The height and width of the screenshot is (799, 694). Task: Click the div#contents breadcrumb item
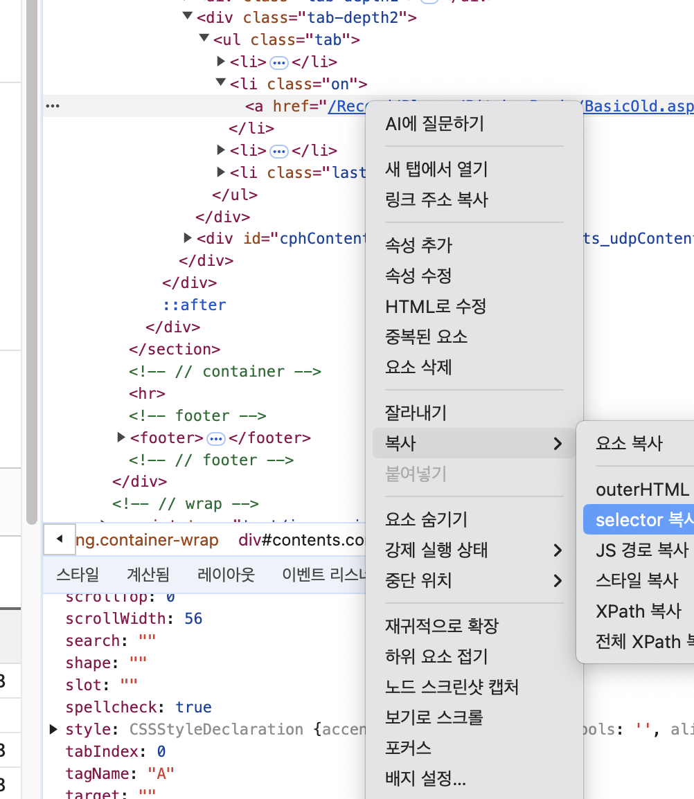click(x=302, y=539)
